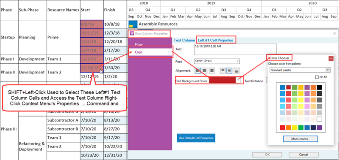This screenshot has width=339, height=160.
Task: Confirm with the OK button
Action: click(267, 155)
